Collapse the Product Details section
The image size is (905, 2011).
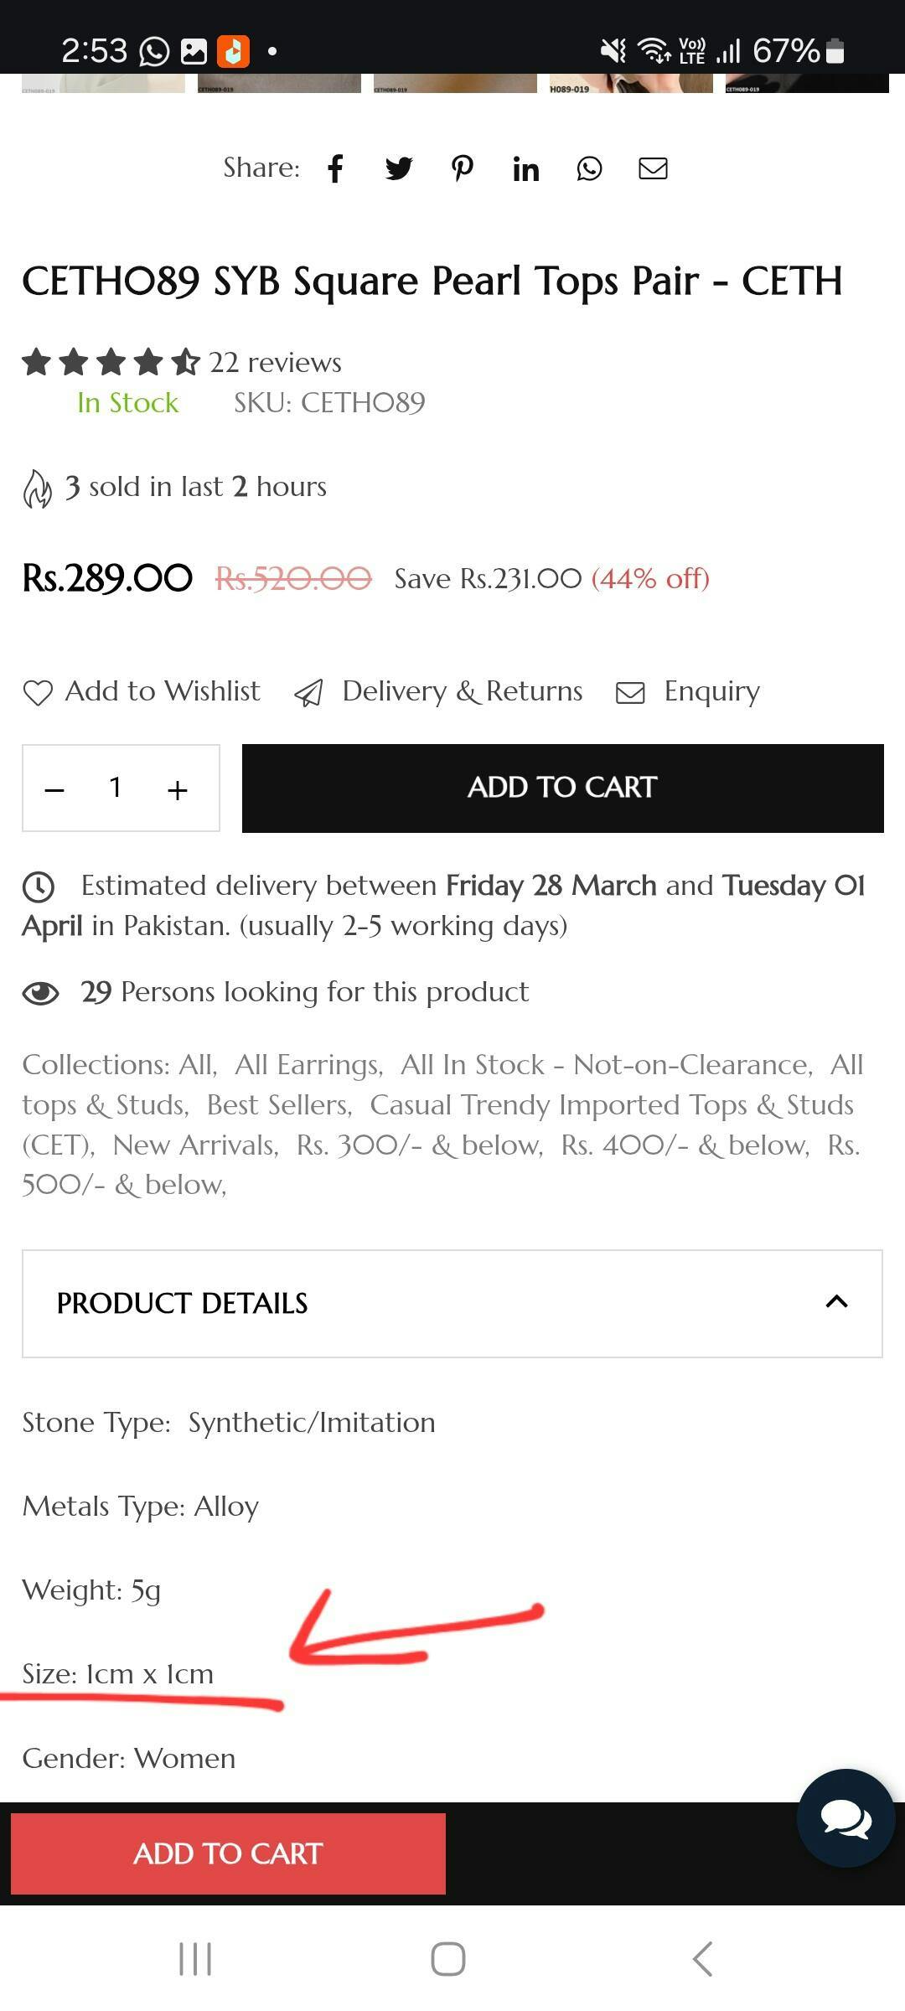(836, 1302)
